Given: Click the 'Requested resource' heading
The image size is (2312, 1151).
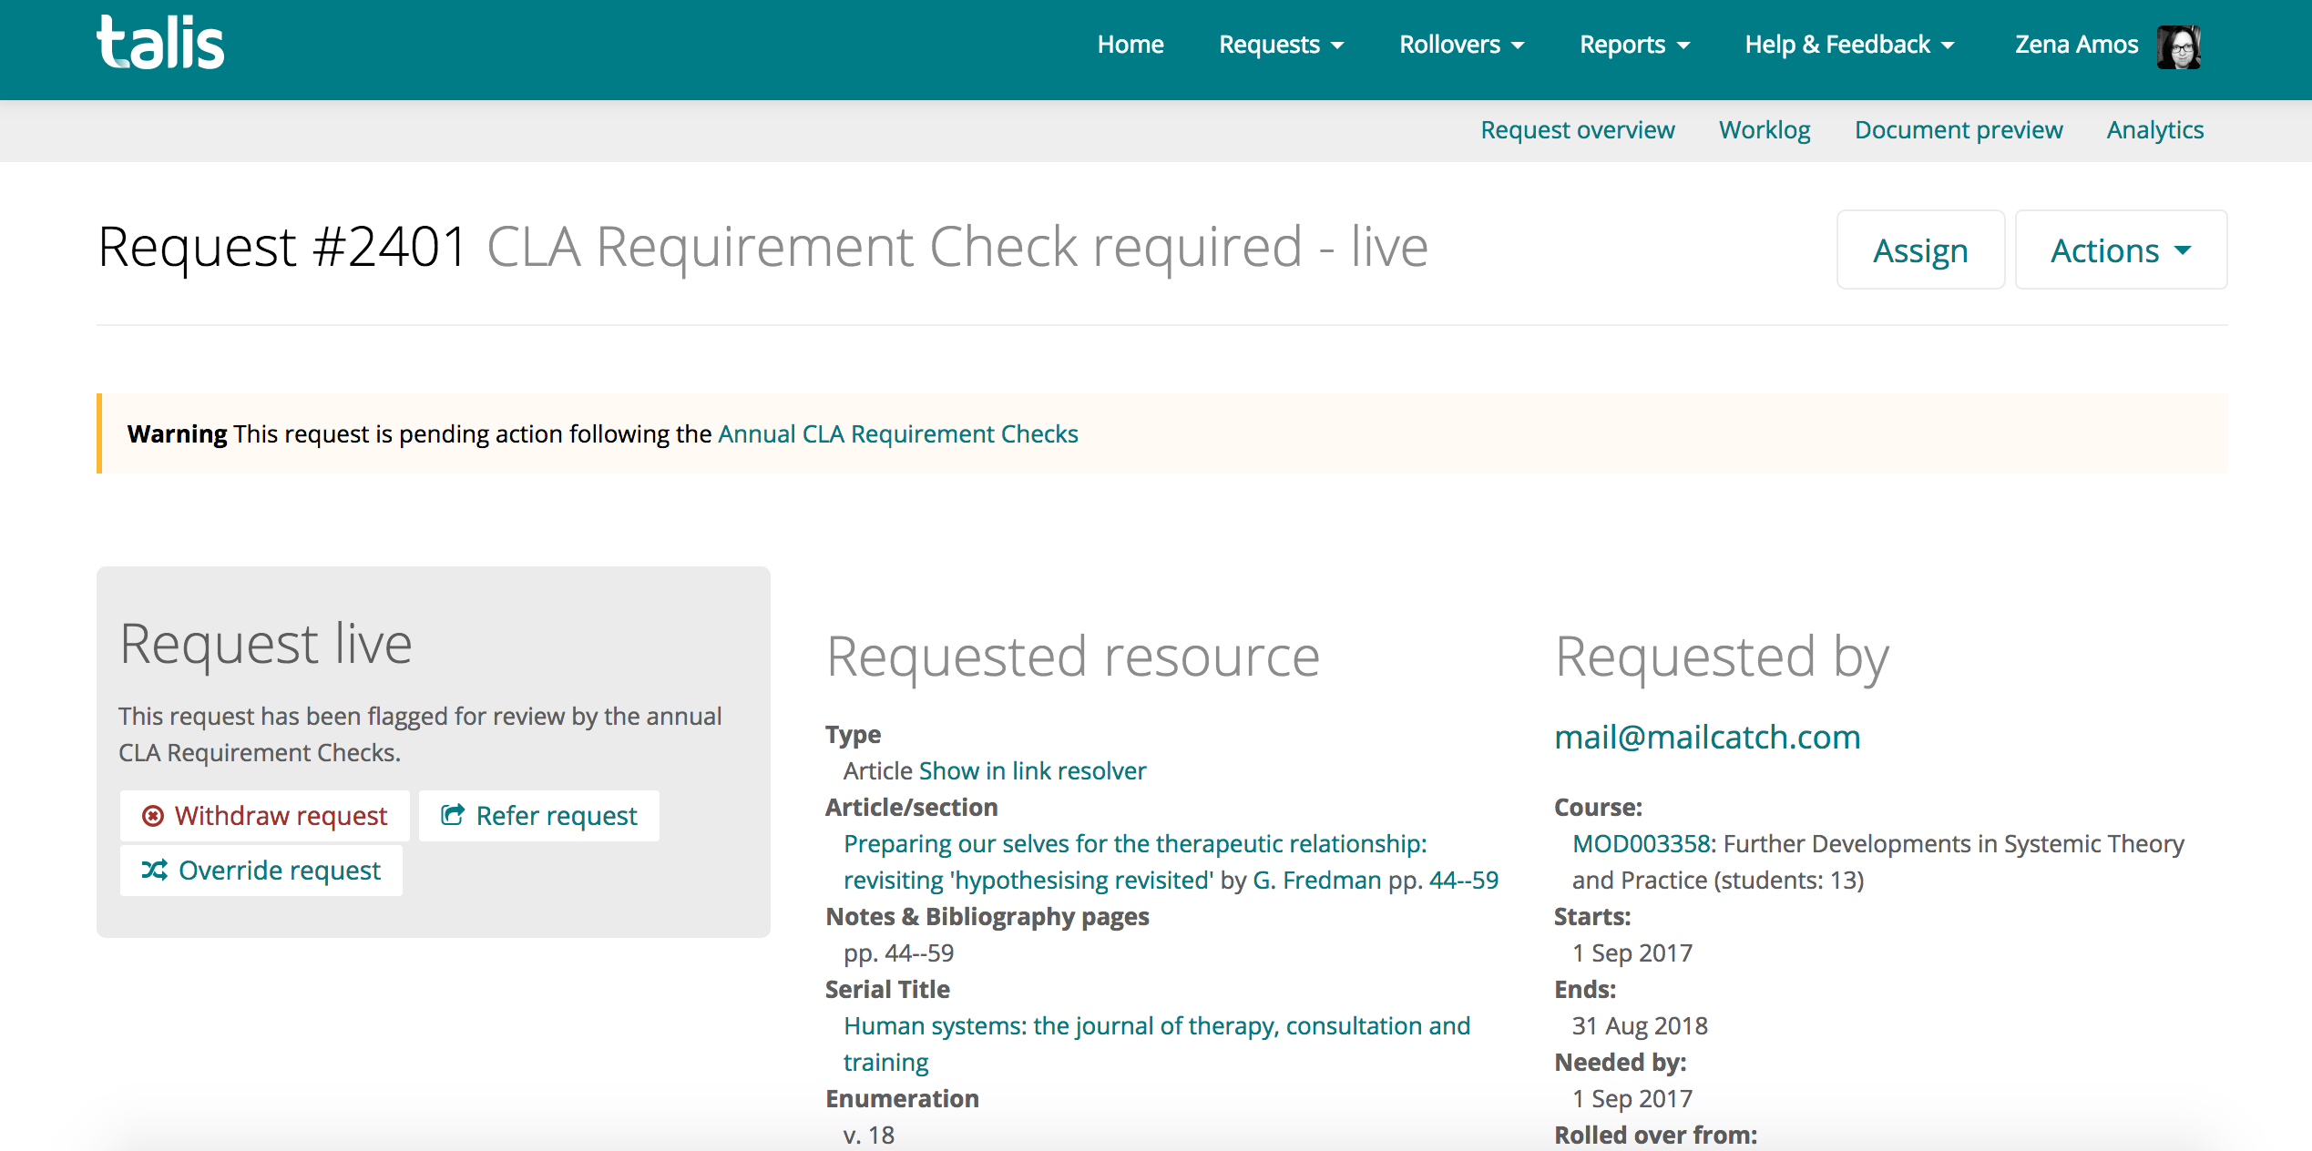Looking at the screenshot, I should (x=1073, y=657).
